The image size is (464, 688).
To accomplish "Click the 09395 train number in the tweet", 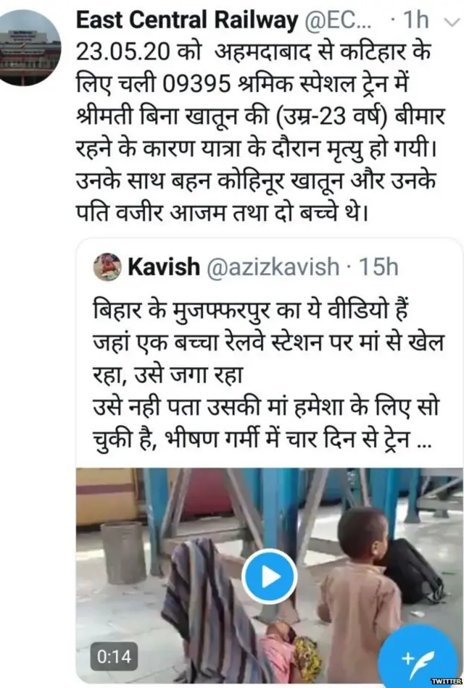I will coord(196,83).
